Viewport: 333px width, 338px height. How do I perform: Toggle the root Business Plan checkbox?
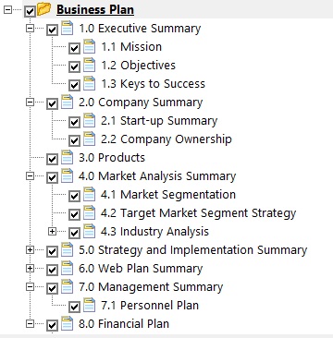tap(30, 11)
